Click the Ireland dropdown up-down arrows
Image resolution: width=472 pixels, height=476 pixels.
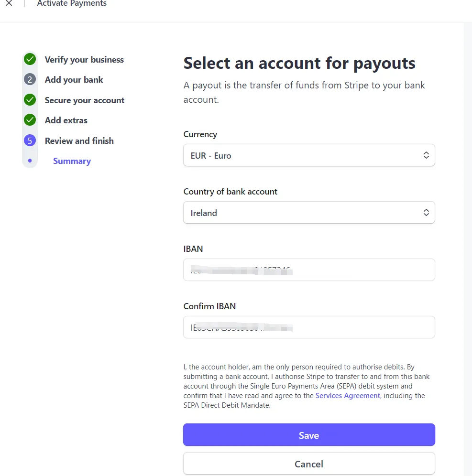(426, 213)
